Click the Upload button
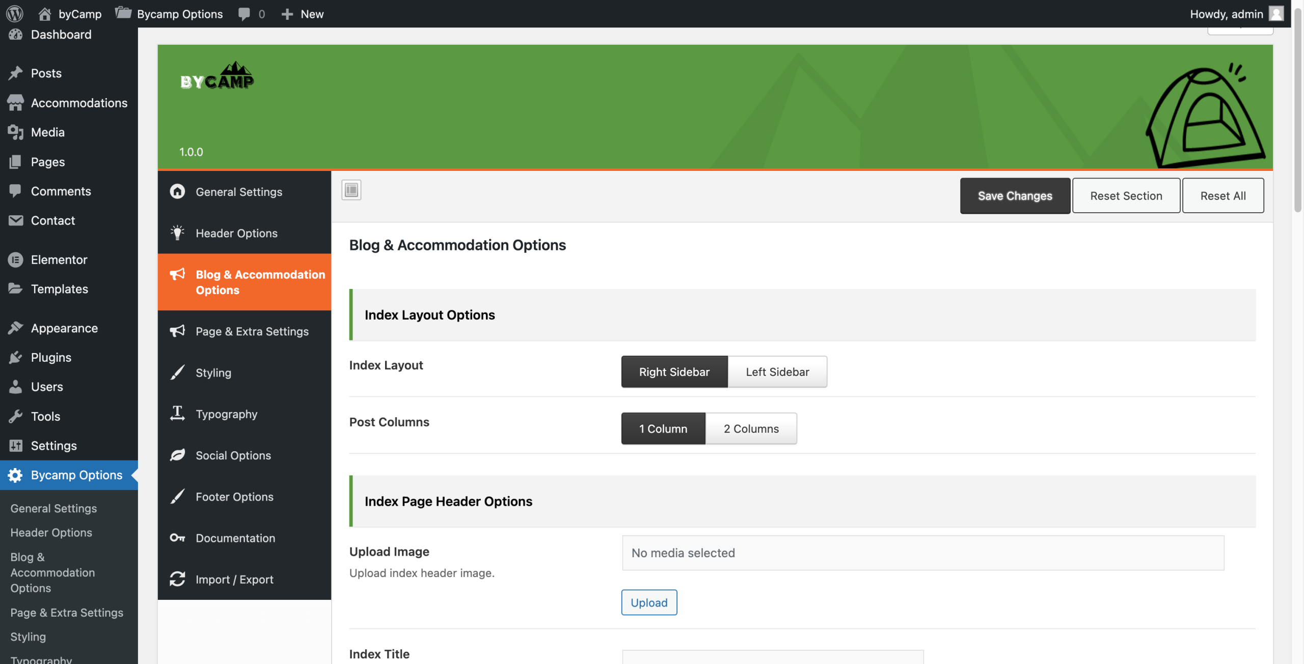The height and width of the screenshot is (664, 1304). (x=649, y=602)
